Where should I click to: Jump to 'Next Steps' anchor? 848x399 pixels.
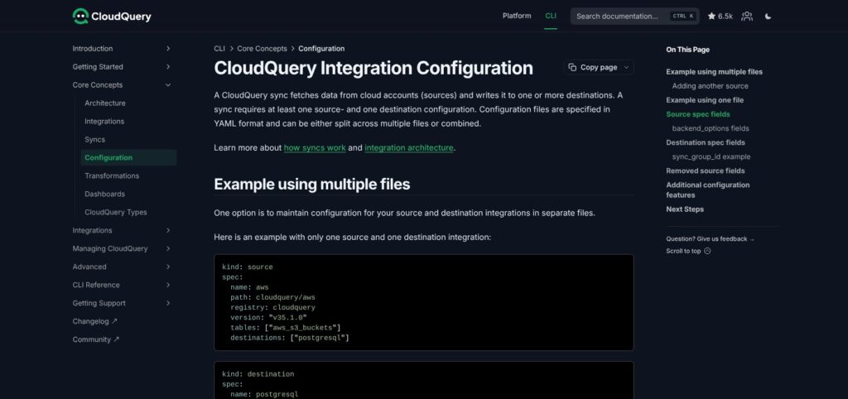pos(685,209)
